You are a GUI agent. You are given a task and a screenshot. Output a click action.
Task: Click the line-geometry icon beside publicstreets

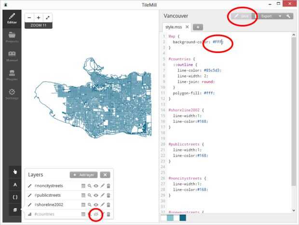[x=29, y=195]
